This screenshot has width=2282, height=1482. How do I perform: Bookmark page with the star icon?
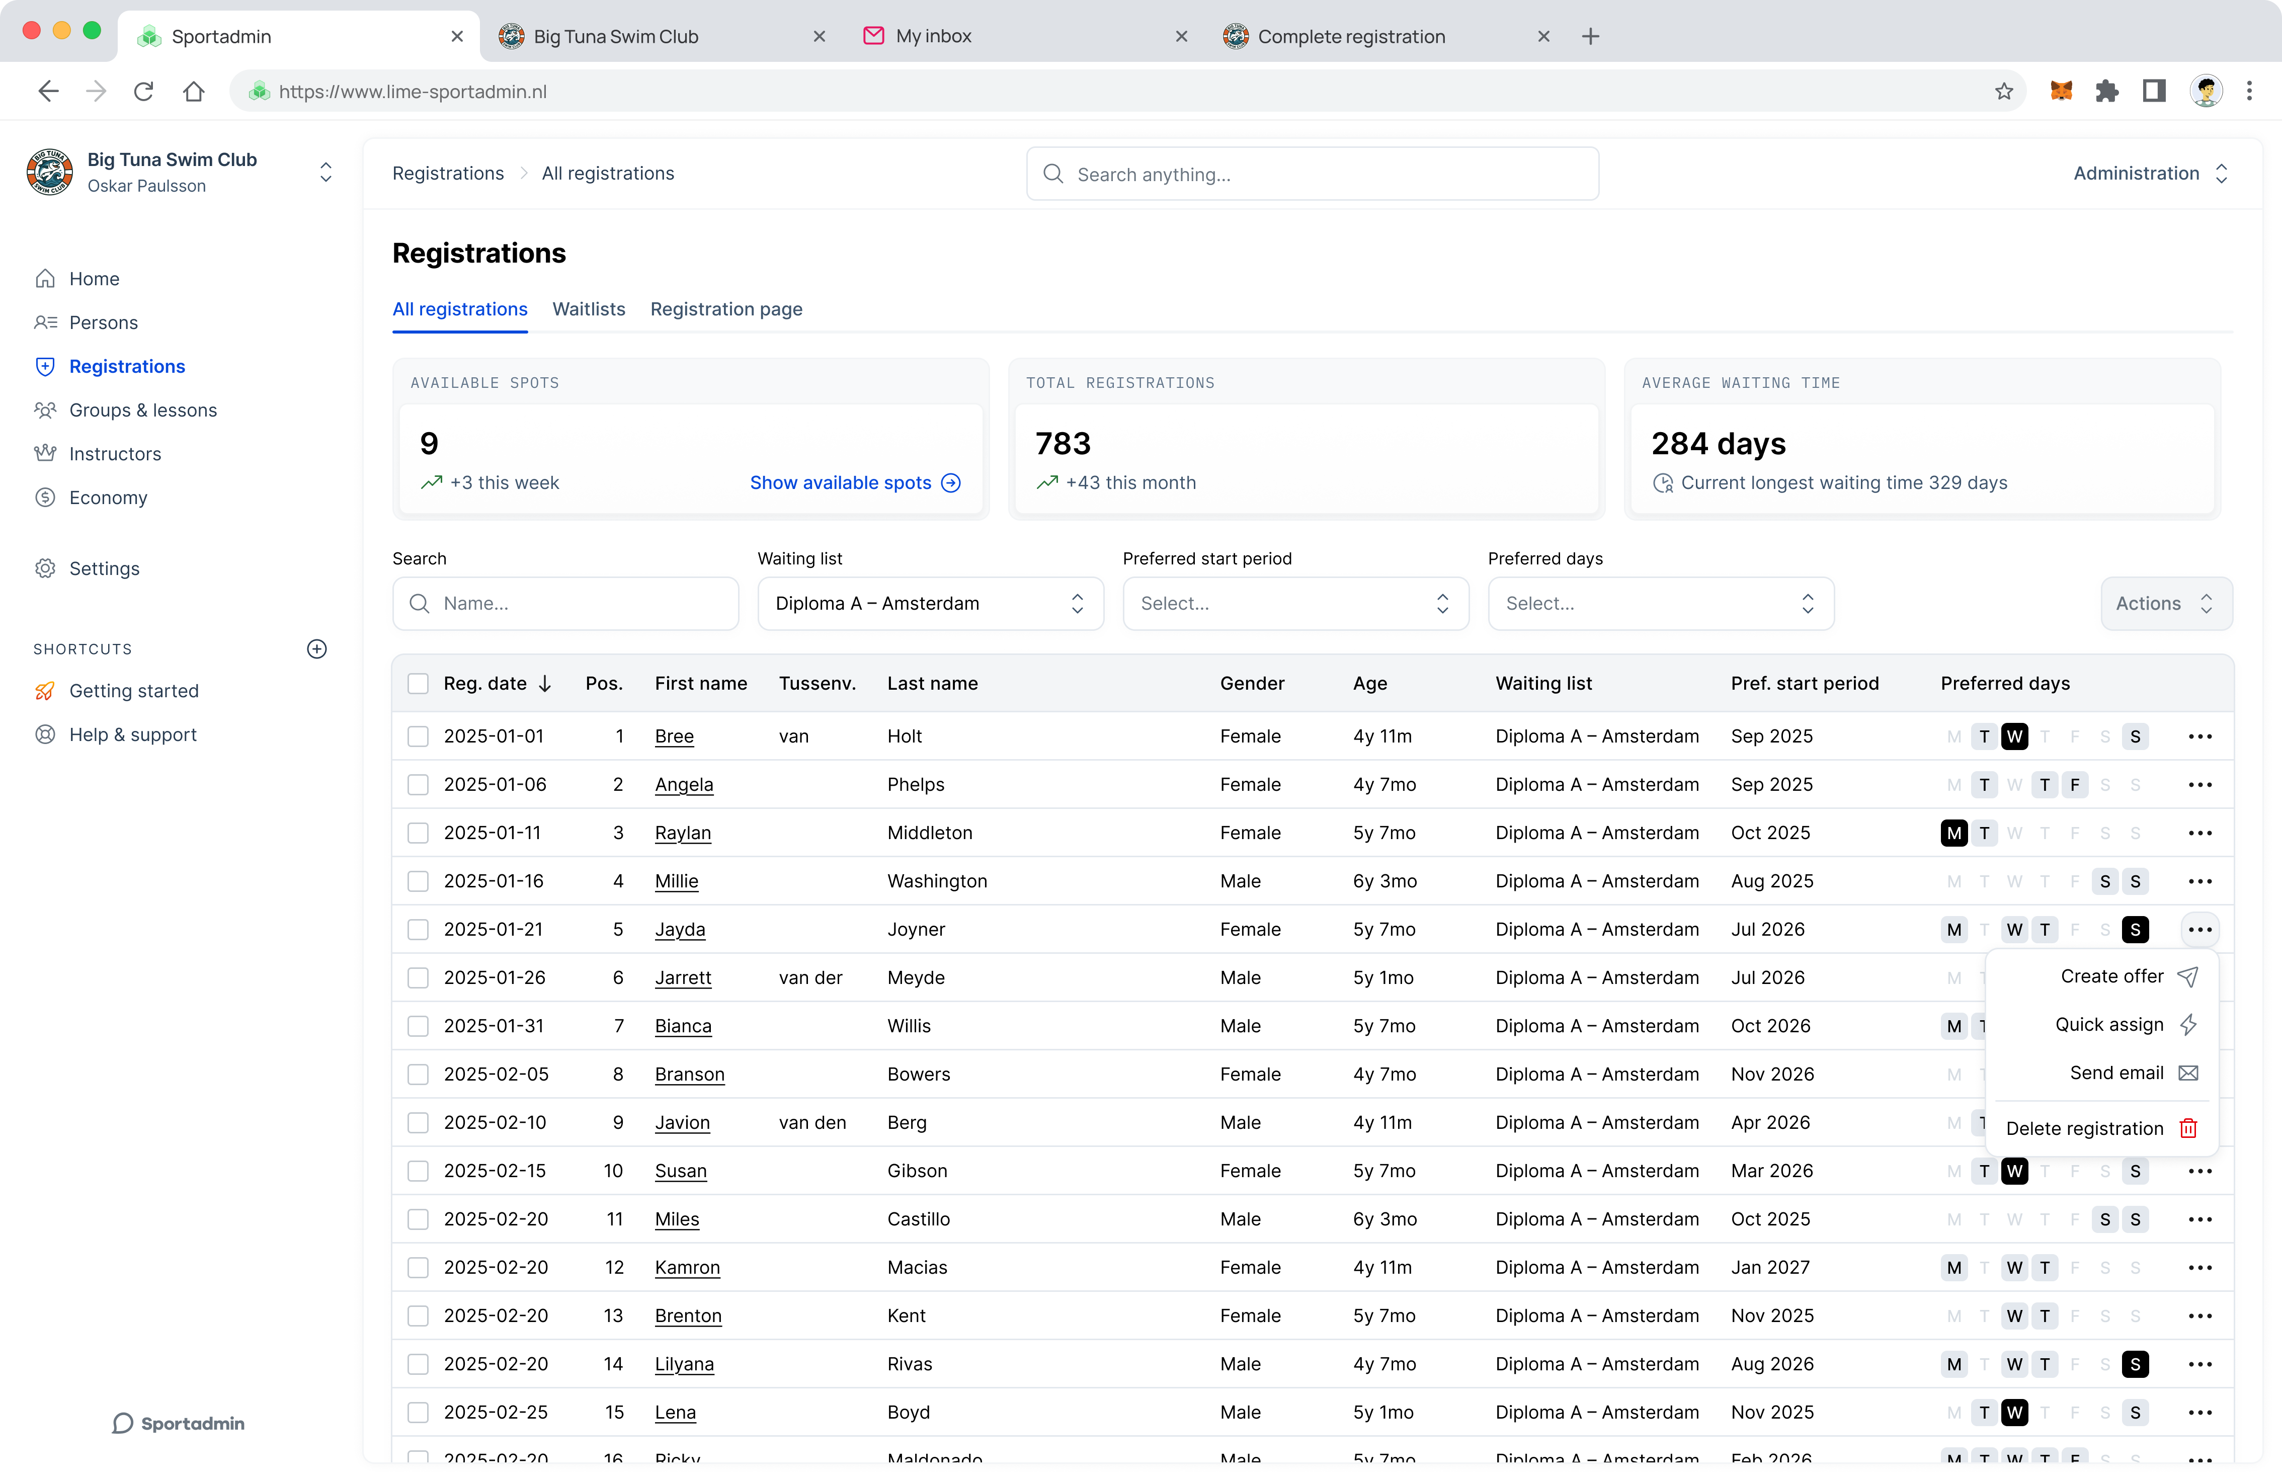(x=2004, y=91)
